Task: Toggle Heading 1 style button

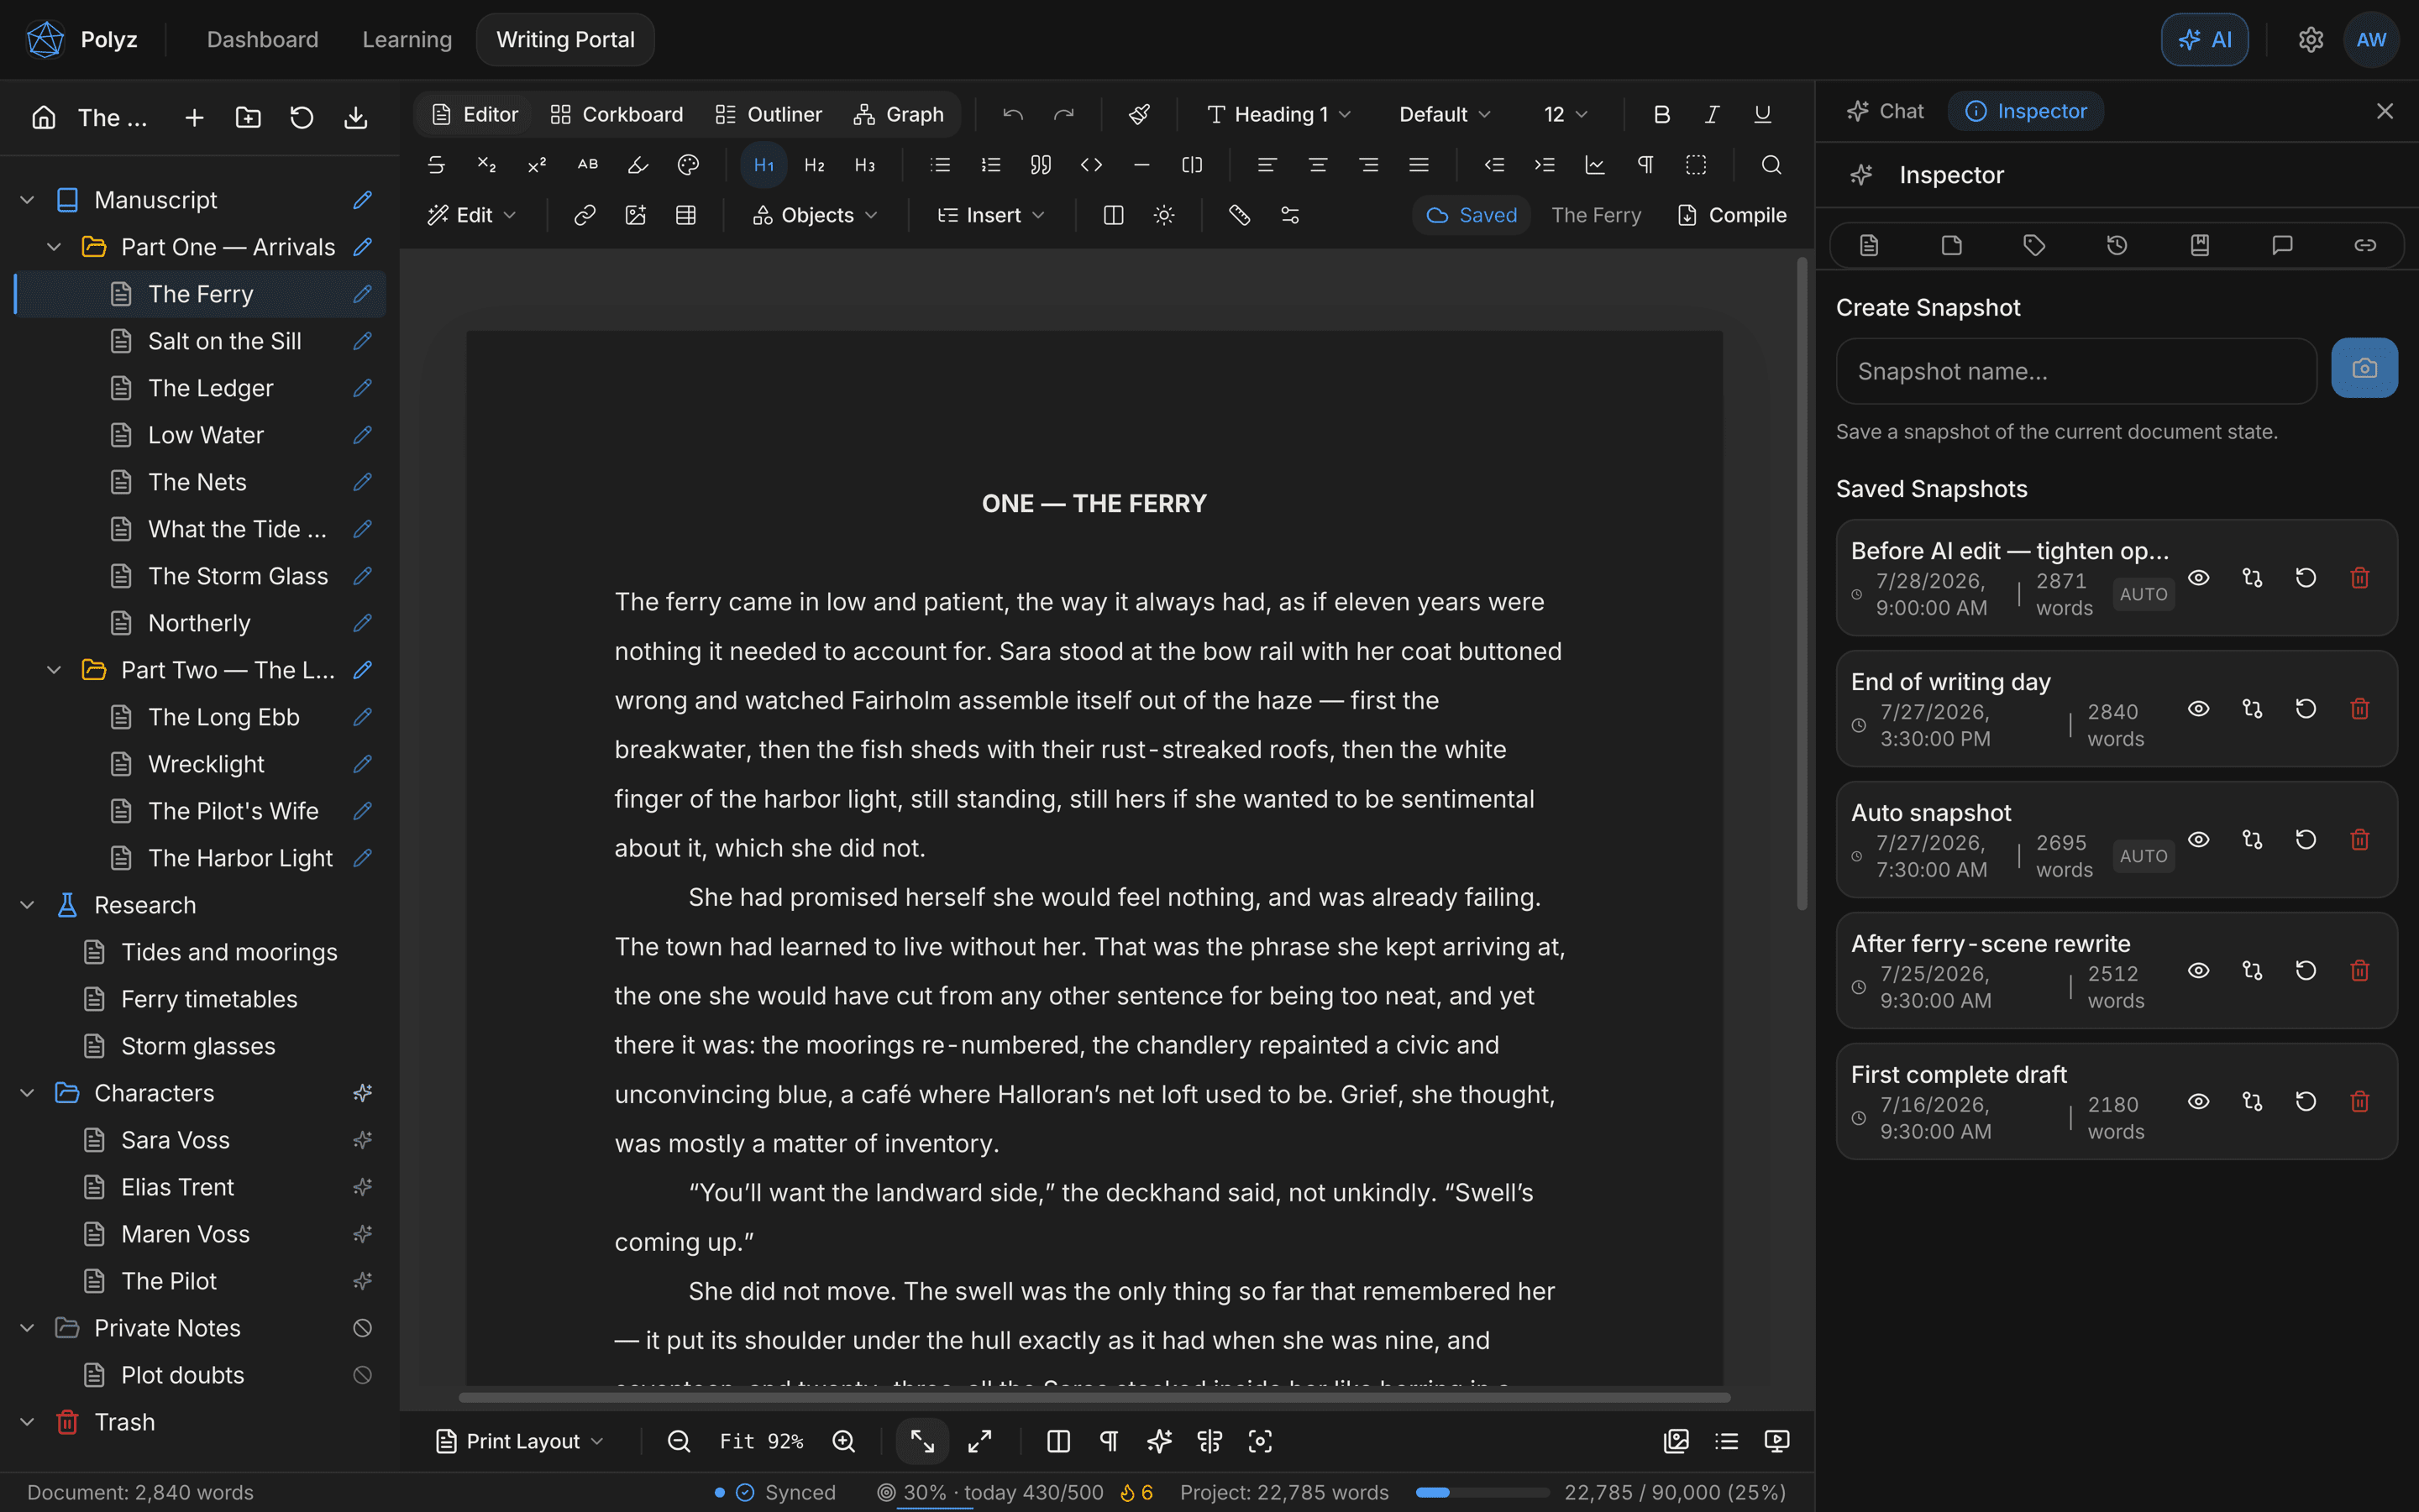Action: pyautogui.click(x=763, y=165)
